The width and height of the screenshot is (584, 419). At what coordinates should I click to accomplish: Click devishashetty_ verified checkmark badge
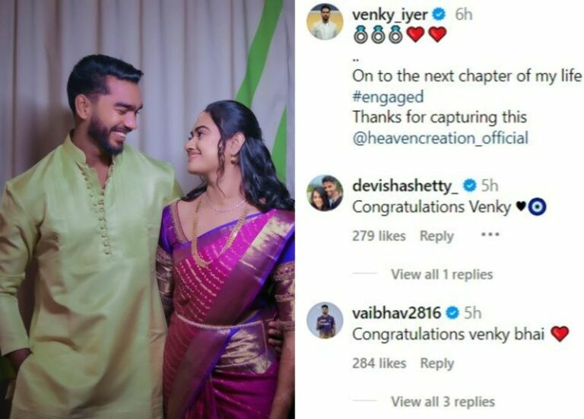[470, 186]
